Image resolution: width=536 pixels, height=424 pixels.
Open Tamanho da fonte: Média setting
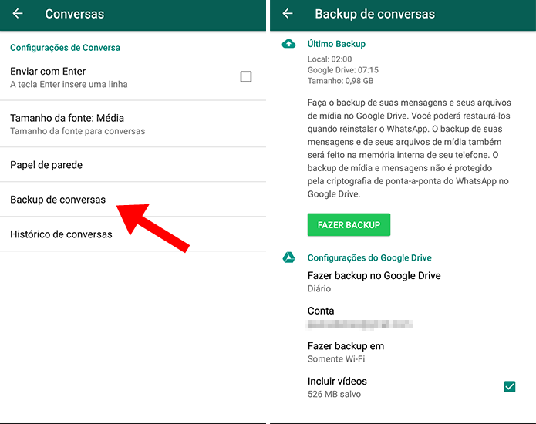tap(133, 124)
